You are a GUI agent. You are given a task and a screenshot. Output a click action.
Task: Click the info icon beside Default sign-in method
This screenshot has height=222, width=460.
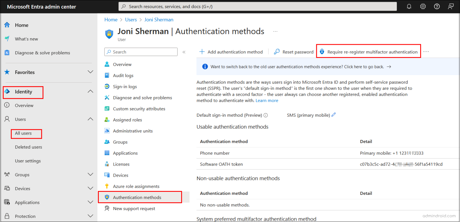point(266,115)
